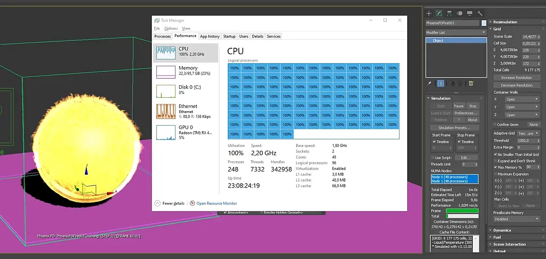Screen dimensions: 546x259
Task: Click the Stop simulation button
Action: pyautogui.click(x=472, y=106)
